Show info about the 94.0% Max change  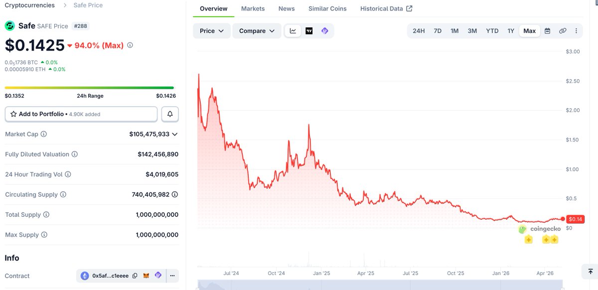pos(130,45)
